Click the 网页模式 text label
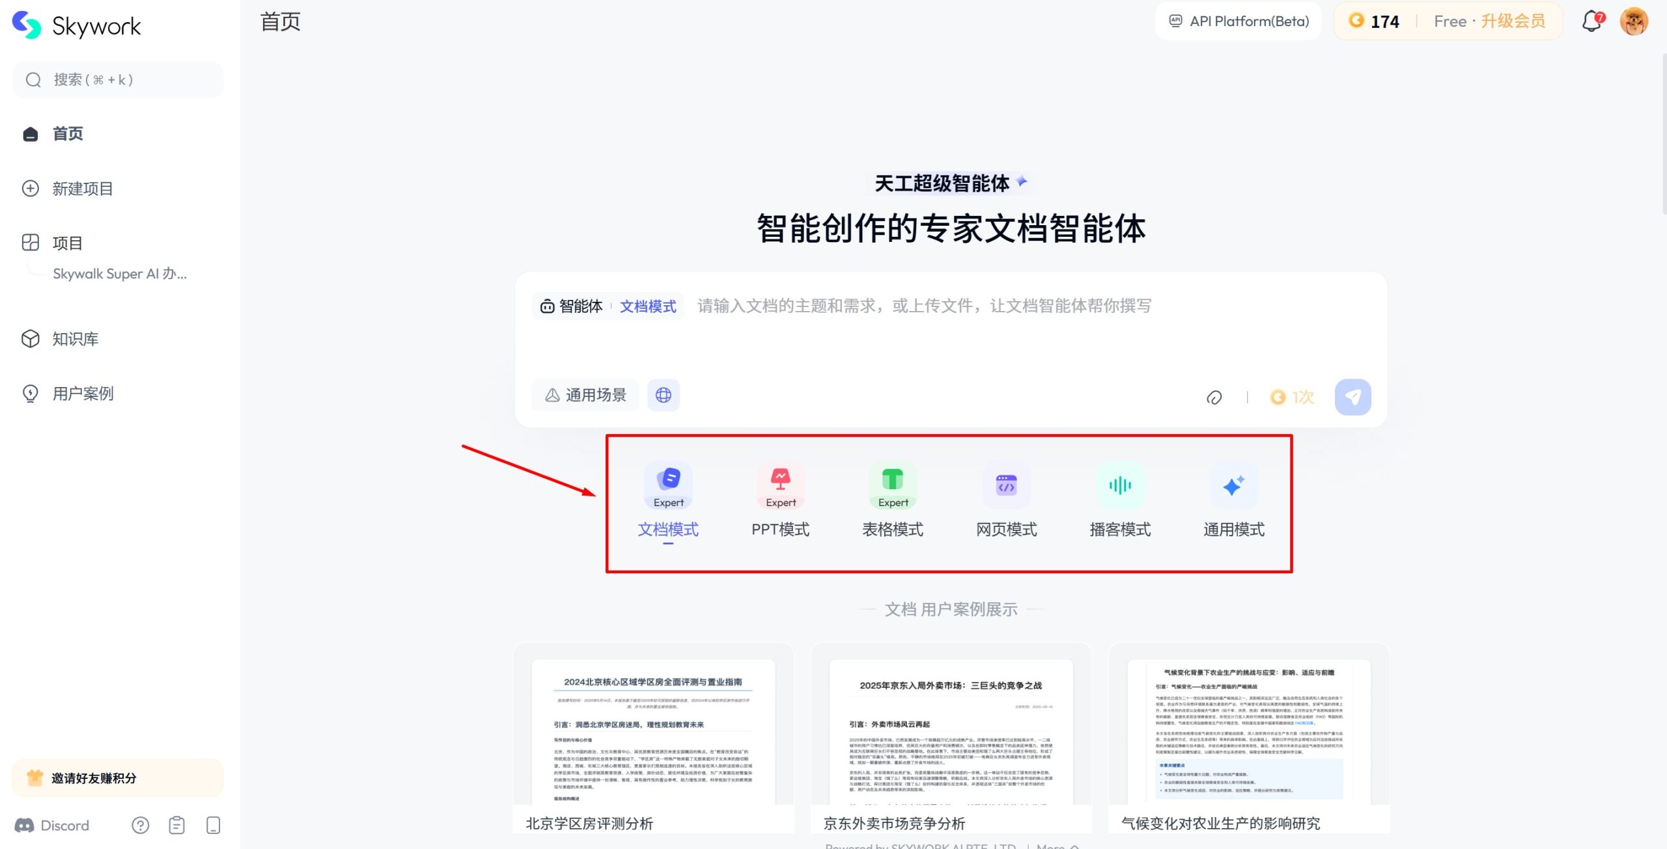Image resolution: width=1667 pixels, height=849 pixels. [x=1007, y=530]
